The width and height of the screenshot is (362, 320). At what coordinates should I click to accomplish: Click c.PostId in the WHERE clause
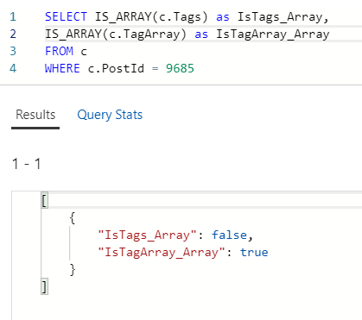tap(116, 68)
